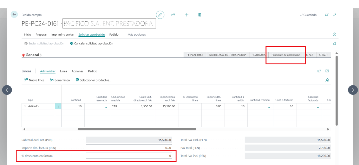
Task: Click the pin icon in action bar
Action: (x=334, y=44)
